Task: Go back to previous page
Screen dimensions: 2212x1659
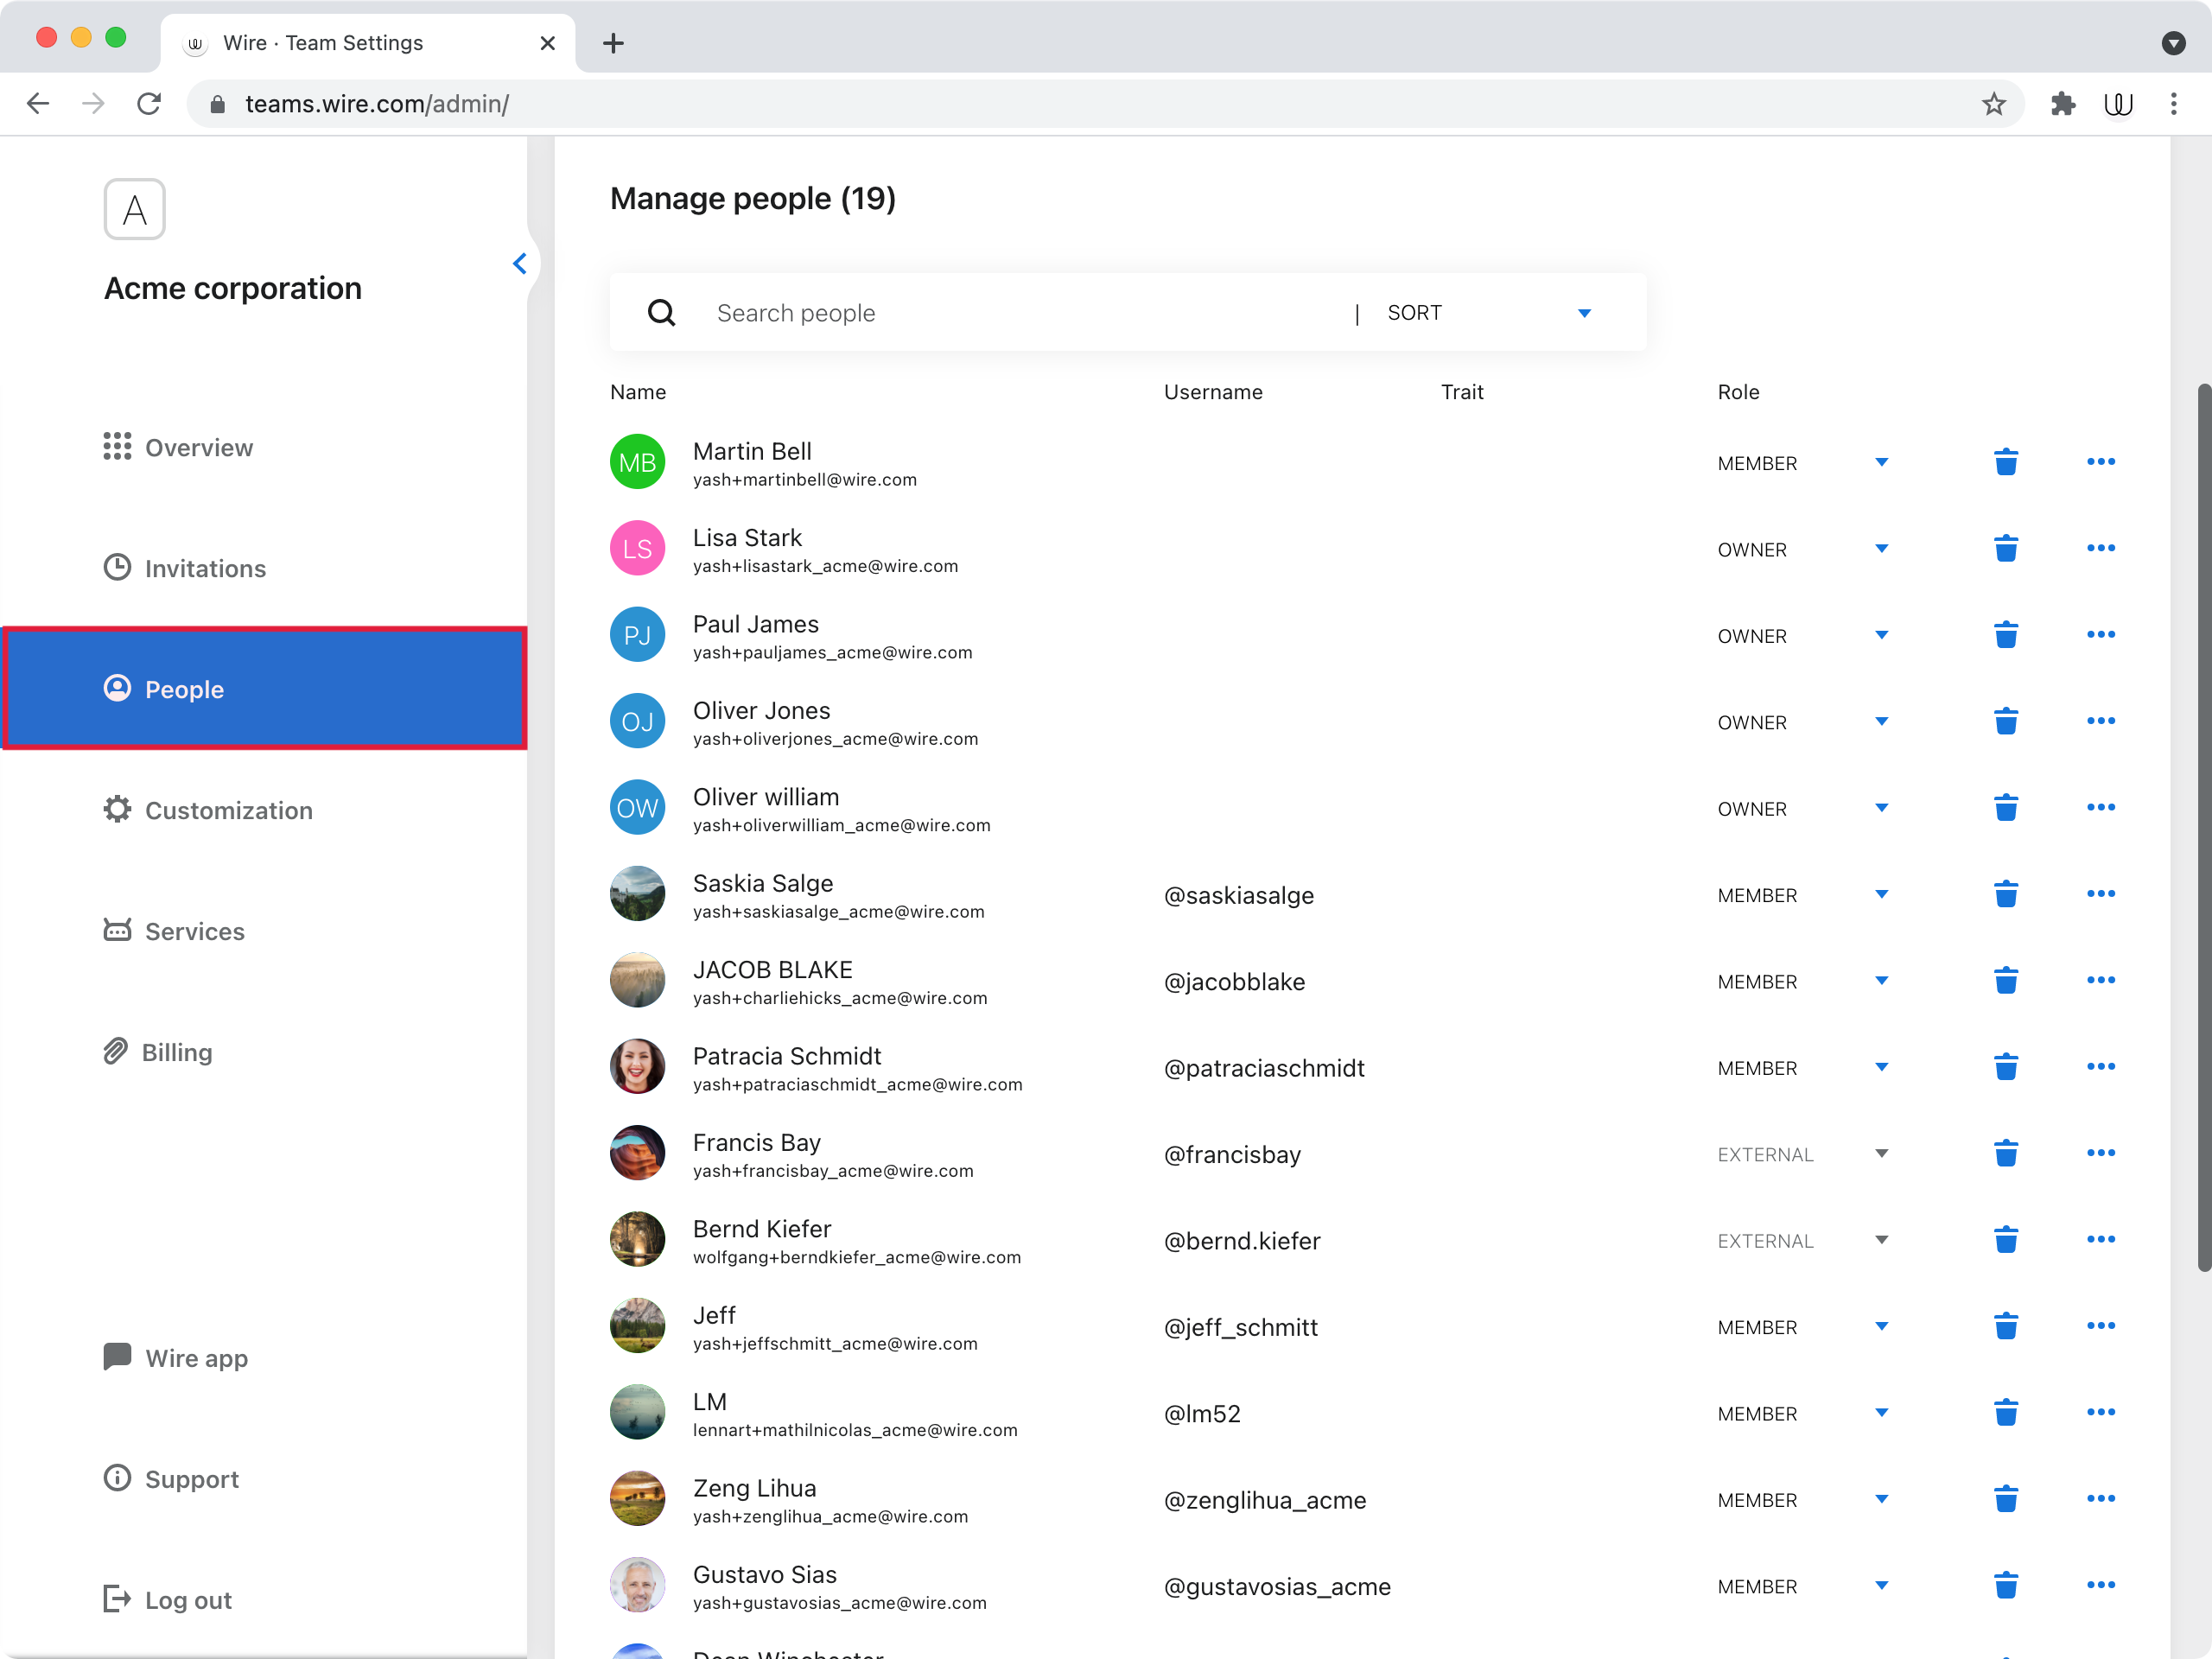Action: point(38,104)
